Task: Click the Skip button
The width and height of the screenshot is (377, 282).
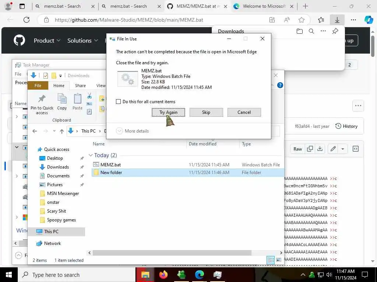Action: click(x=206, y=112)
